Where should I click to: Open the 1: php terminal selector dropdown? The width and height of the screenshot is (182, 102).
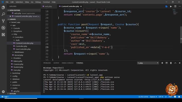148,63
